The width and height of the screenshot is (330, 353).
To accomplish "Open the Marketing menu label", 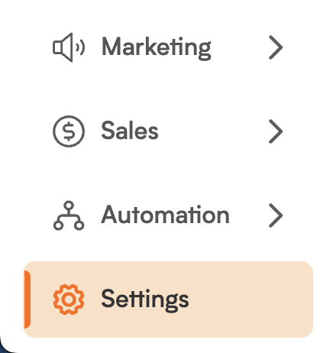I will tap(157, 48).
